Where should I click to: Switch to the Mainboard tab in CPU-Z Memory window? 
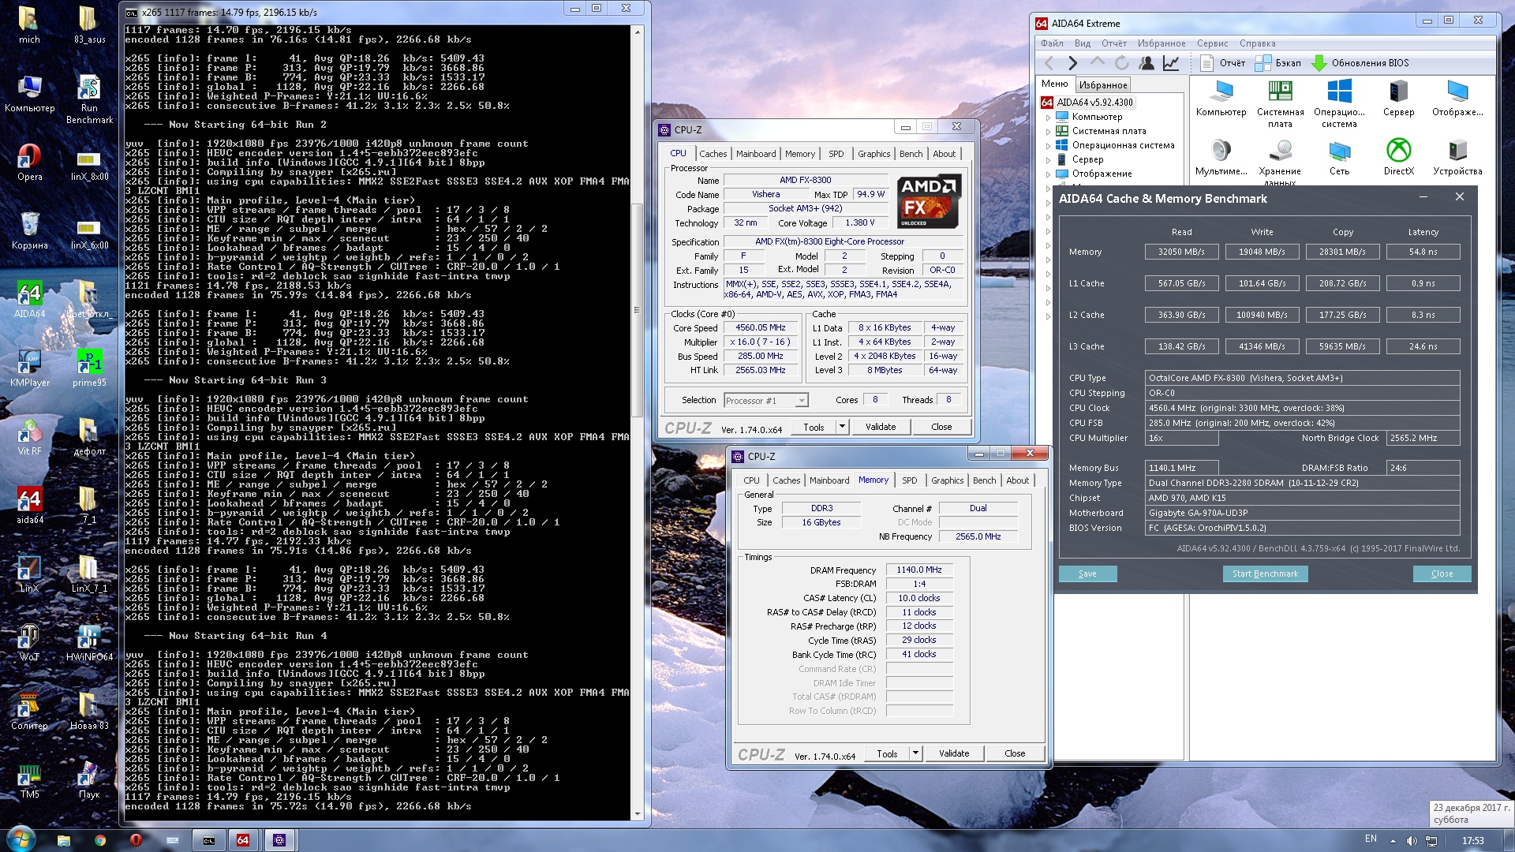829,480
